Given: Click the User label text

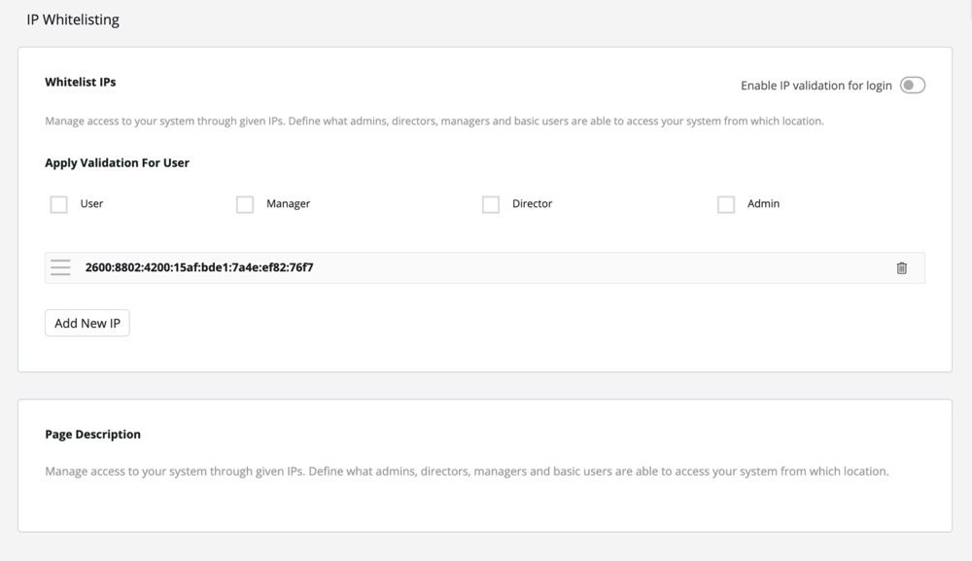Looking at the screenshot, I should [x=91, y=203].
